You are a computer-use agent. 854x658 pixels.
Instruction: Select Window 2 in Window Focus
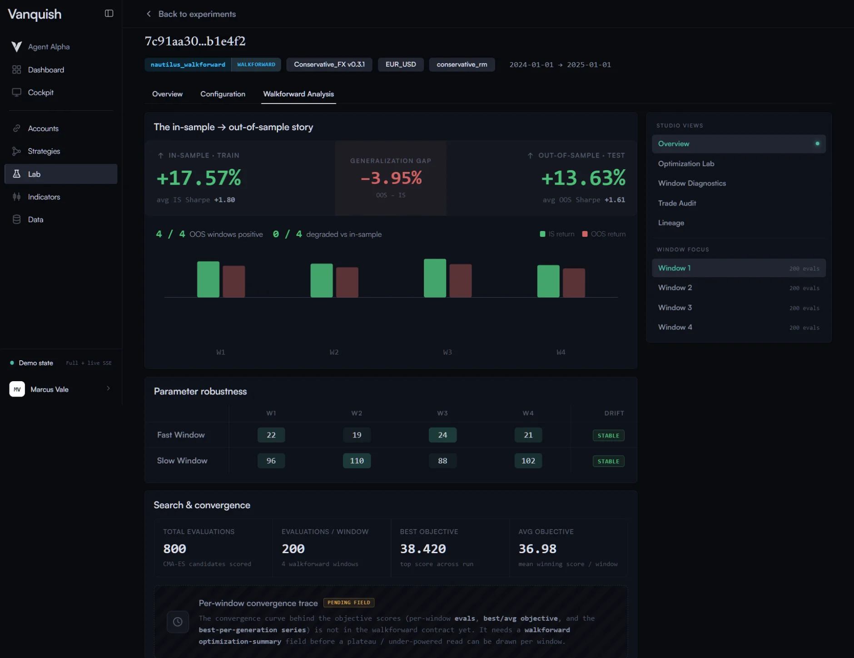739,288
